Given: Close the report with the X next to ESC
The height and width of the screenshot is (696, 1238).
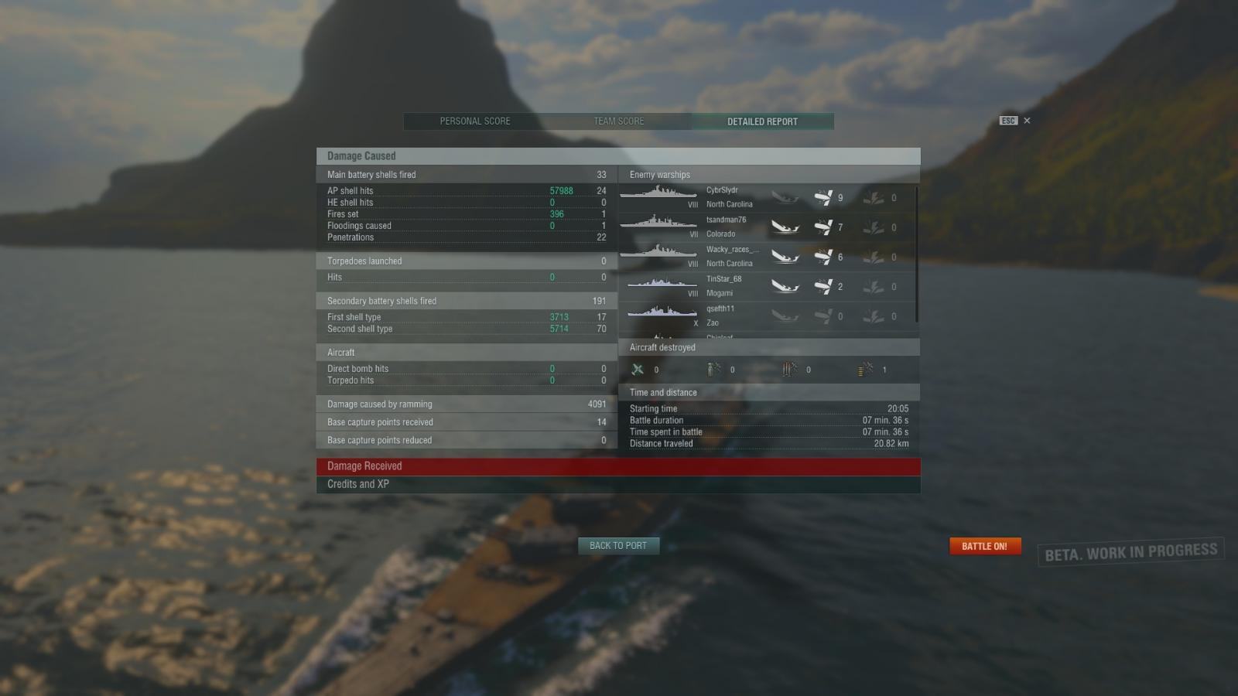Looking at the screenshot, I should point(1027,121).
